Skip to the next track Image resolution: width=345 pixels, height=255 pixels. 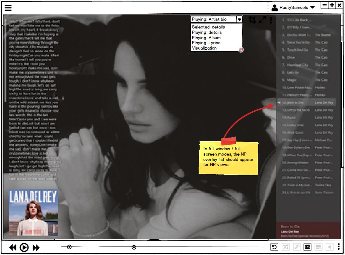(x=36, y=248)
